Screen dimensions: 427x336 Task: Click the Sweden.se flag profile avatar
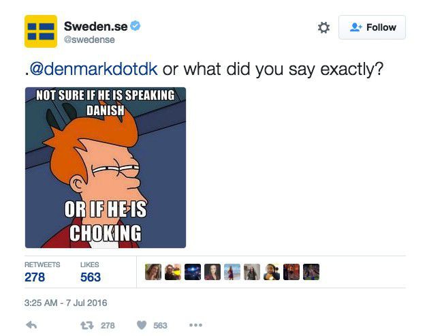pos(41,31)
